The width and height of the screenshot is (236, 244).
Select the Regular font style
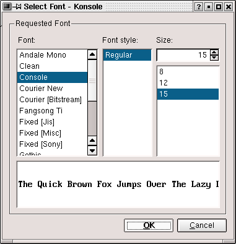[127, 55]
